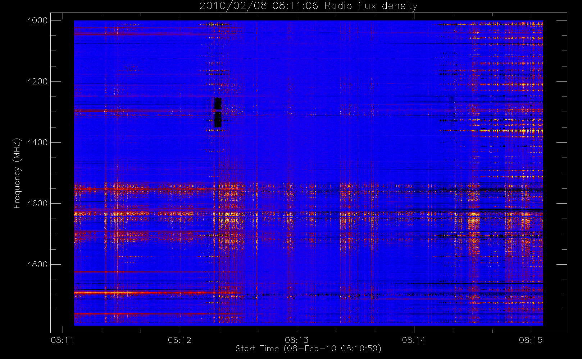Click the 08:11 time tick label

click(63, 340)
